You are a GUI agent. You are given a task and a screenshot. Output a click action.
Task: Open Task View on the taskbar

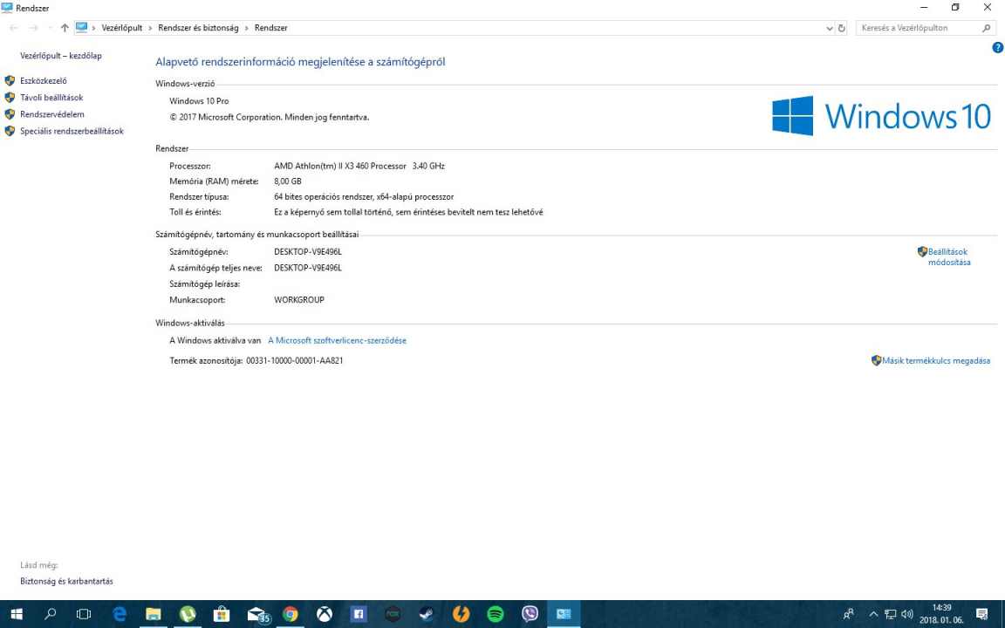[84, 615]
